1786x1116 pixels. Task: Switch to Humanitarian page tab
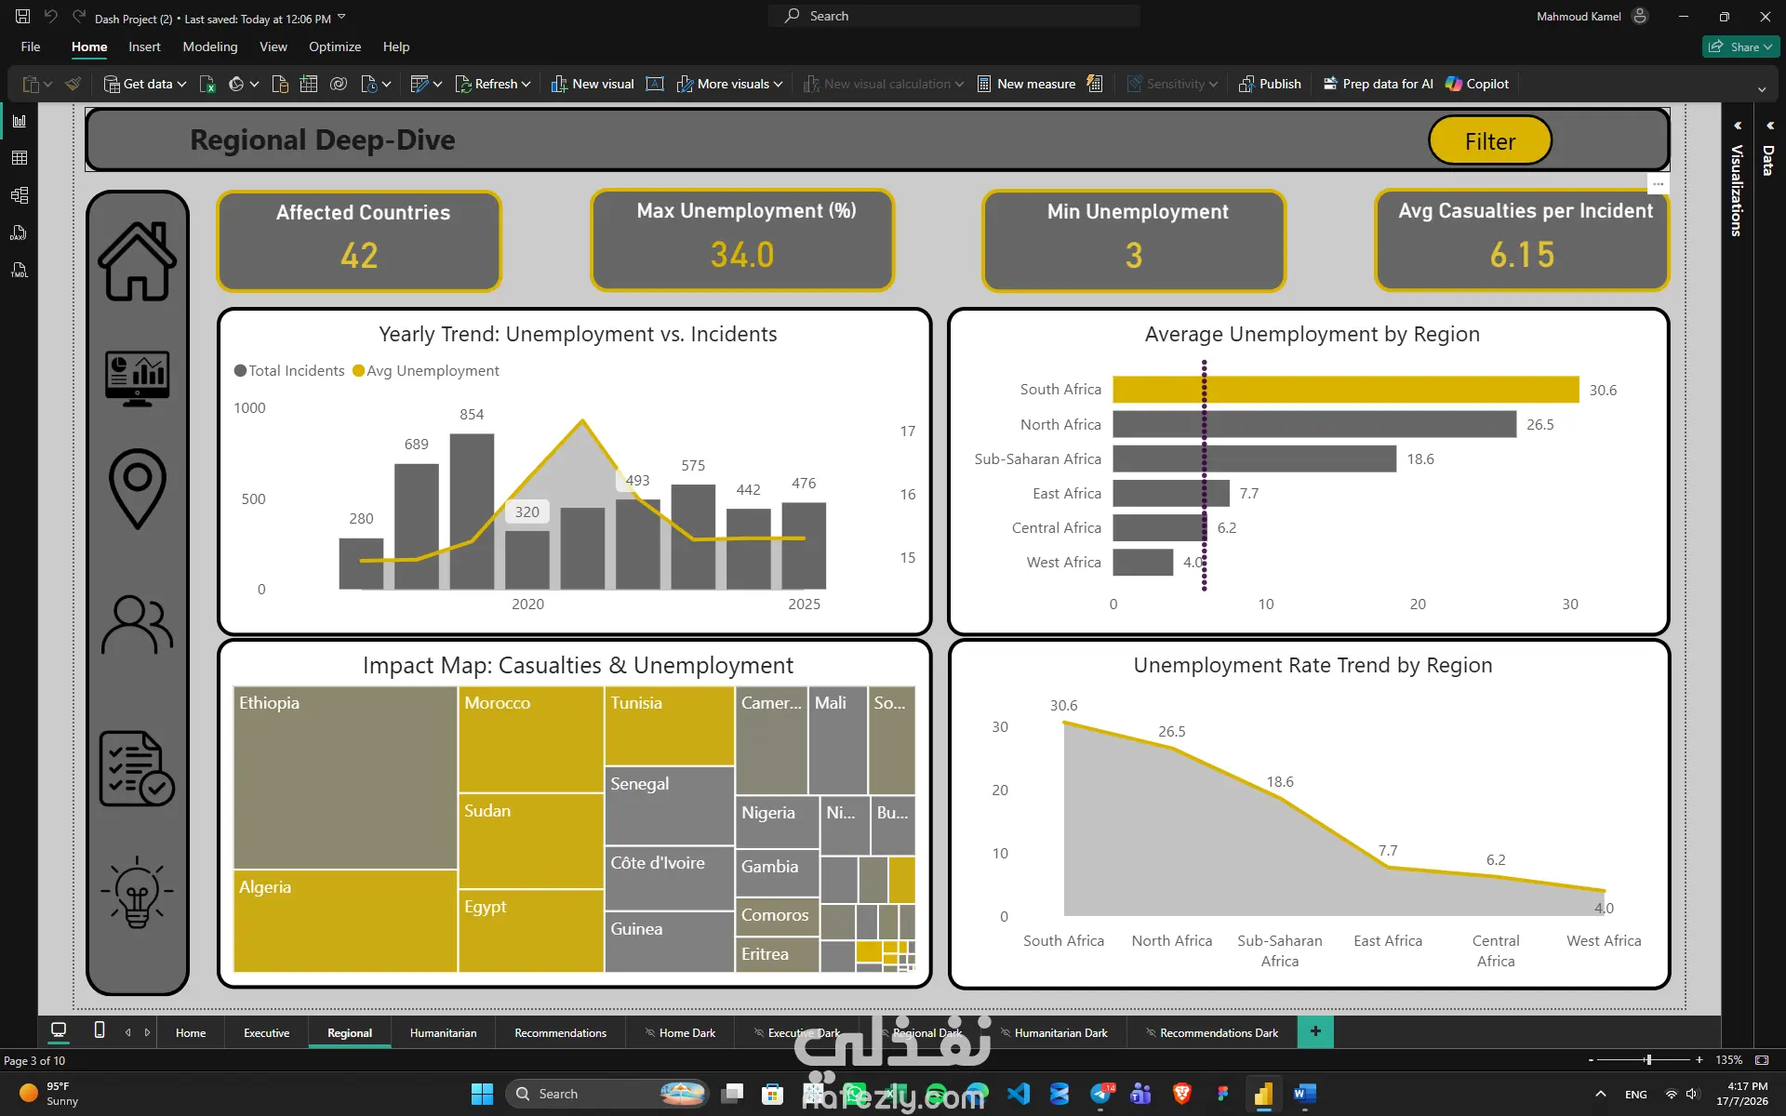(443, 1032)
